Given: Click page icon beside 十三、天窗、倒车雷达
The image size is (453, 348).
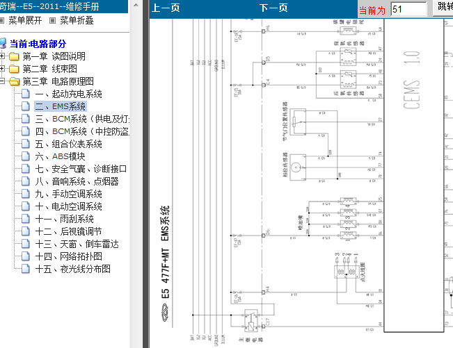Looking at the screenshot, I should (26, 244).
